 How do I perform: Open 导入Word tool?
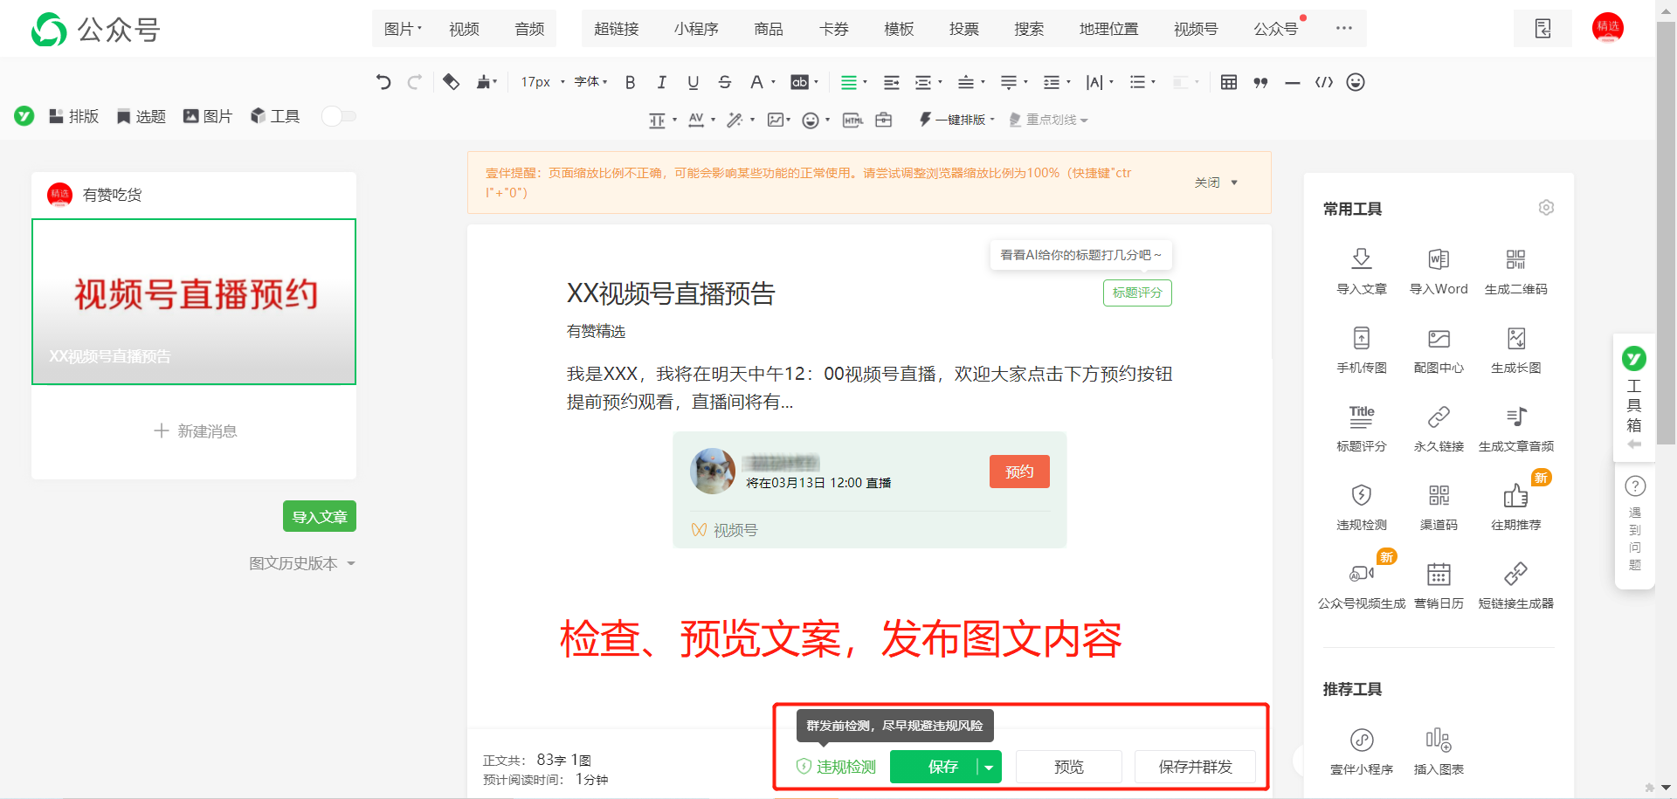(x=1439, y=272)
